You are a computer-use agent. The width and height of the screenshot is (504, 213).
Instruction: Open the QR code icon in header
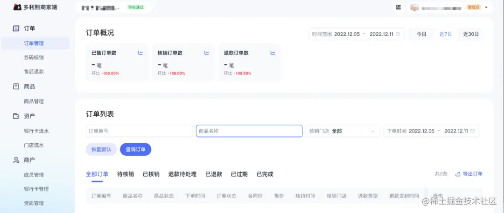pyautogui.click(x=398, y=7)
